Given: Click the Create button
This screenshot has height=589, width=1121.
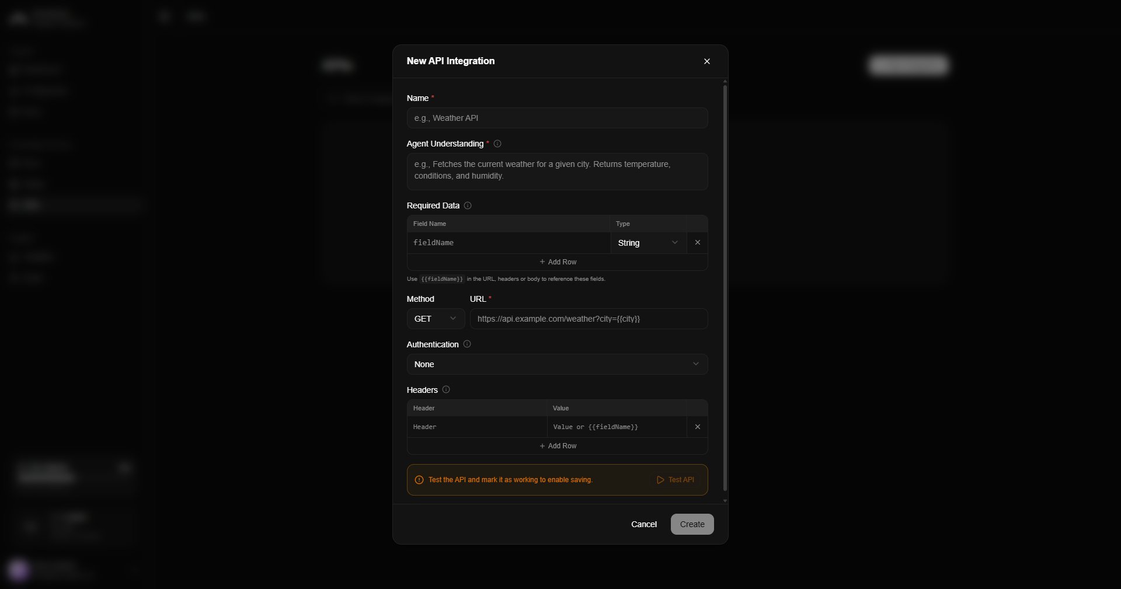Looking at the screenshot, I should click(692, 524).
